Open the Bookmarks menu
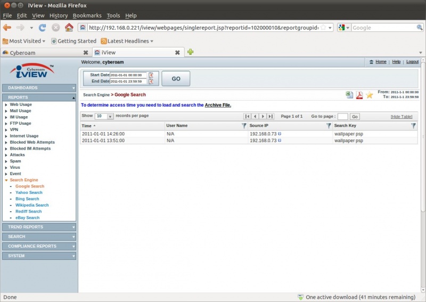The width and height of the screenshot is (426, 302). (87, 15)
